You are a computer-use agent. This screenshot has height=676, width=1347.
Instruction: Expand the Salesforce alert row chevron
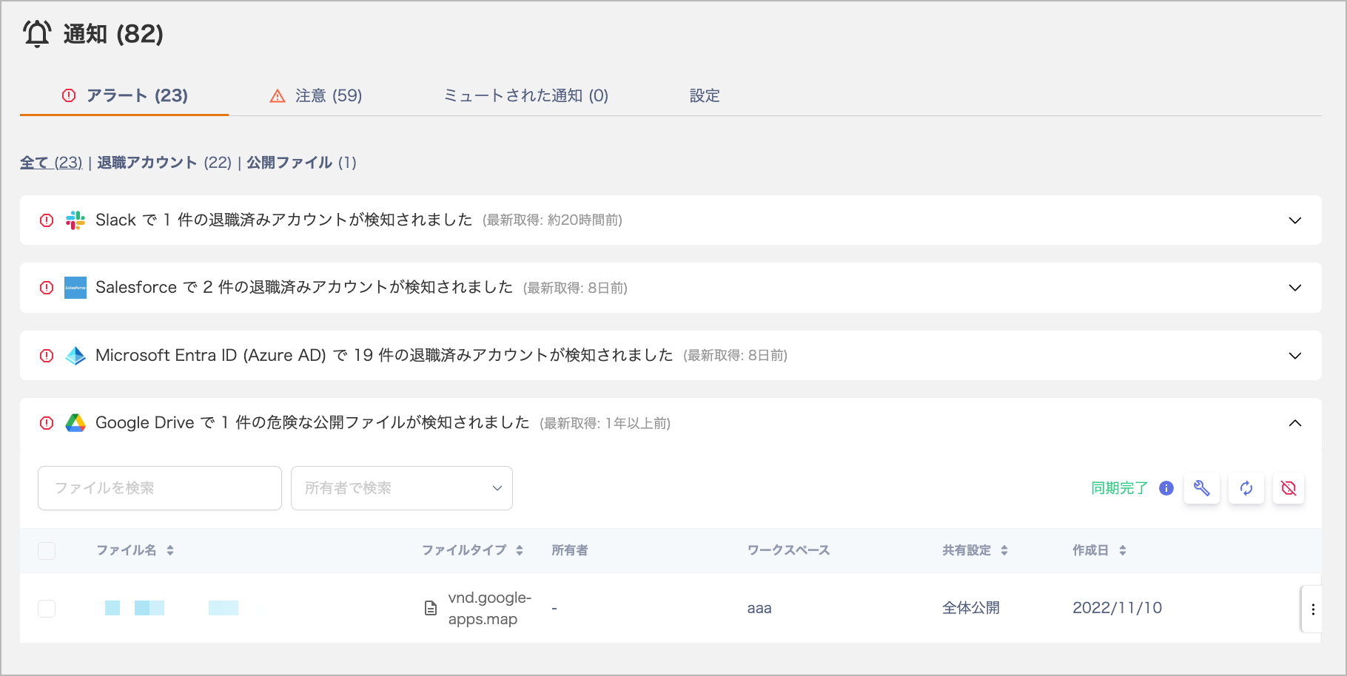pos(1295,288)
